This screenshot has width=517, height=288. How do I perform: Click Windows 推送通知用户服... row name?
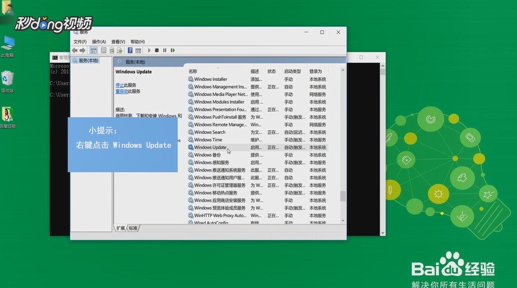click(x=219, y=178)
